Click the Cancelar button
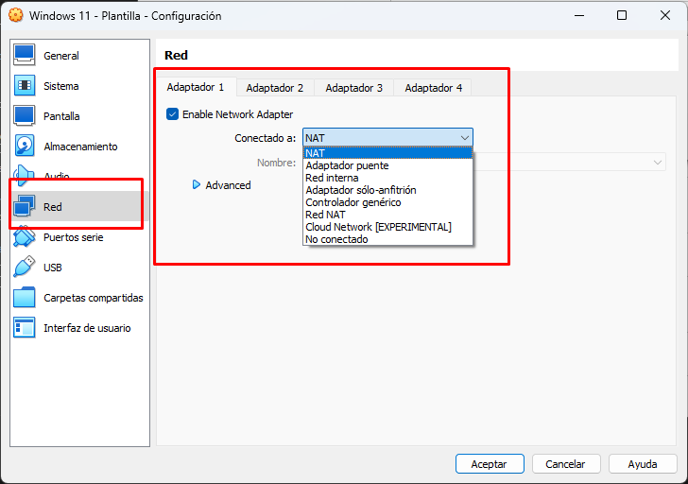The image size is (688, 484). click(565, 464)
